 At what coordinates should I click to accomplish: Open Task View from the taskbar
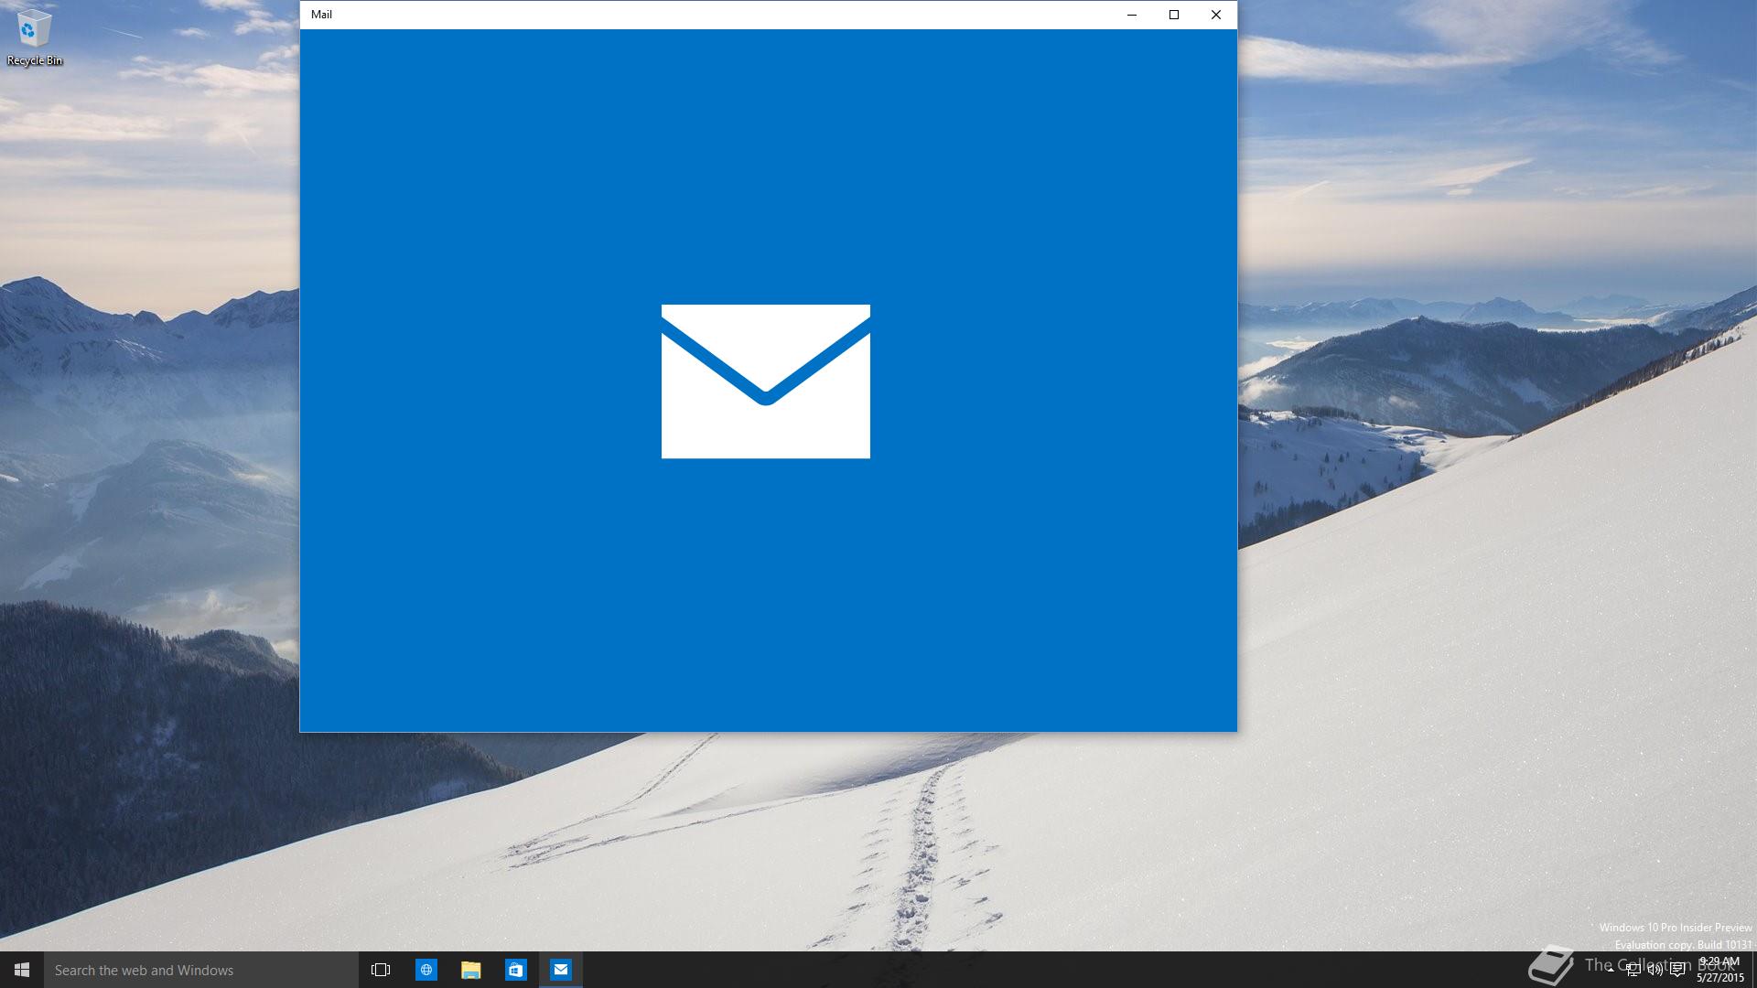coord(381,970)
